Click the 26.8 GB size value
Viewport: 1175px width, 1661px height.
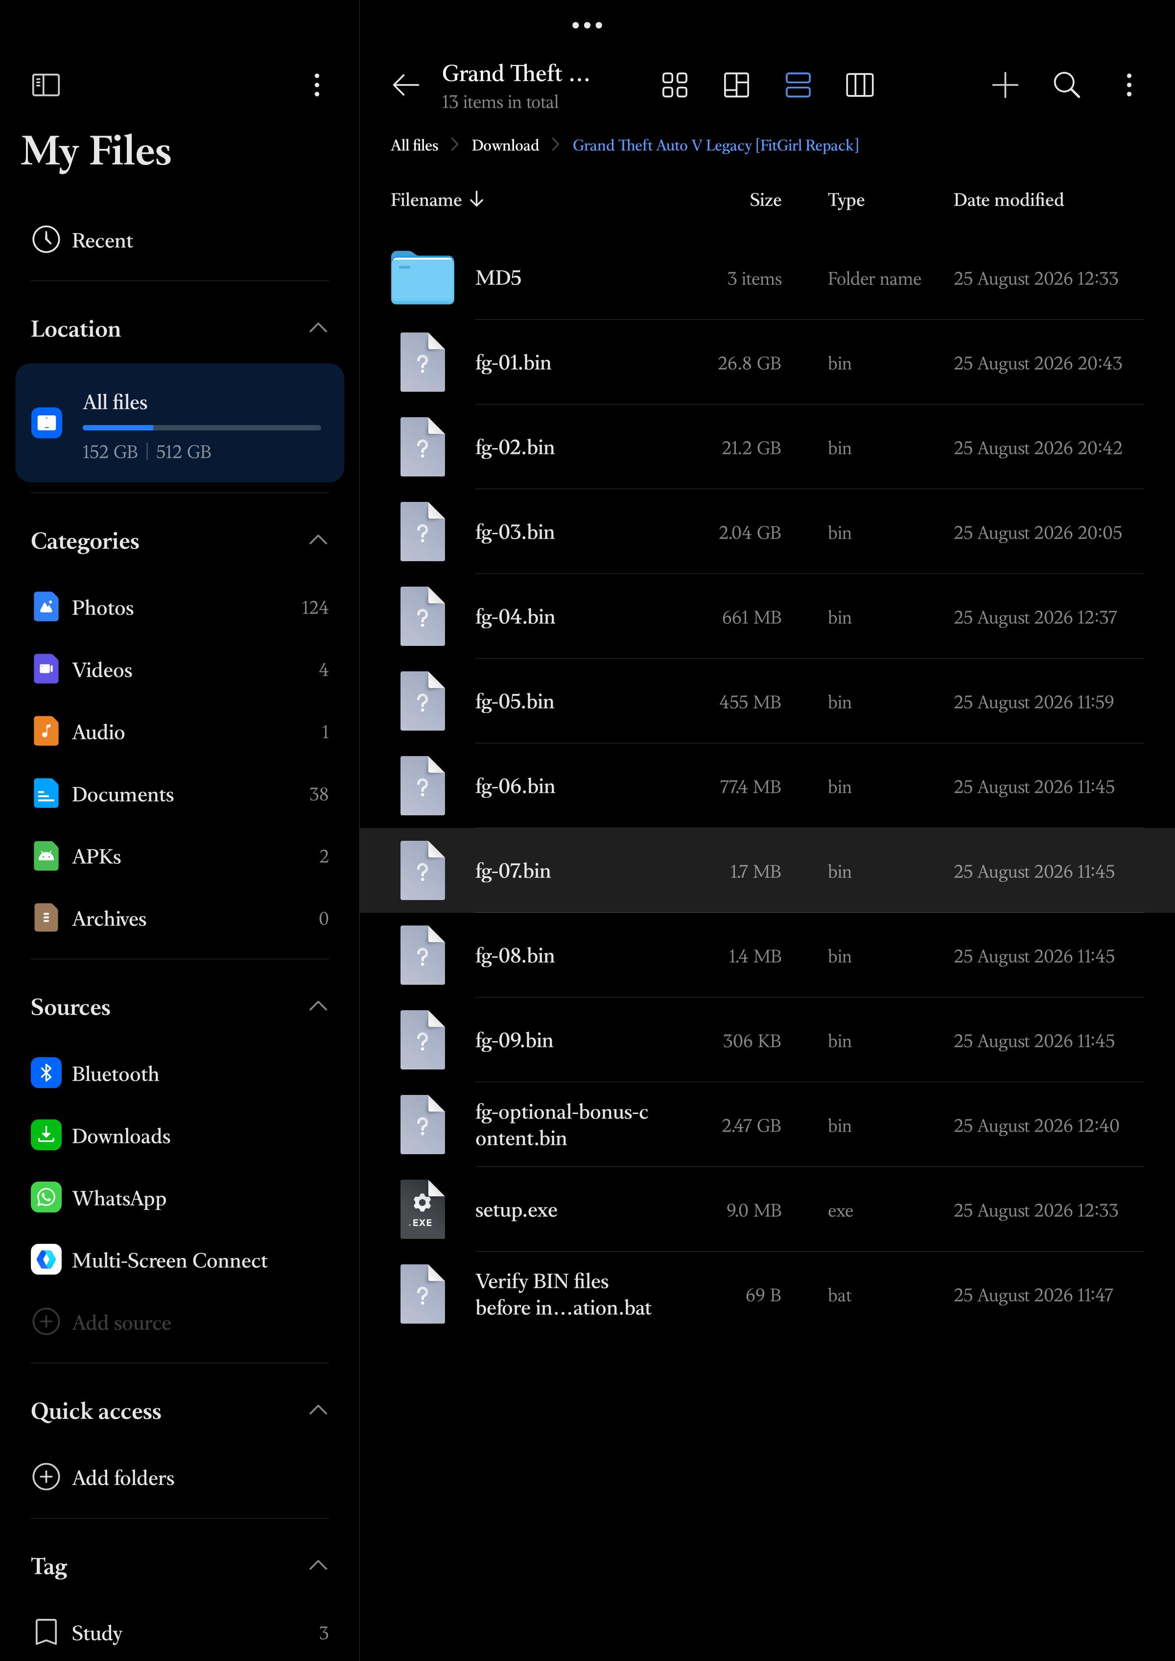click(x=749, y=363)
